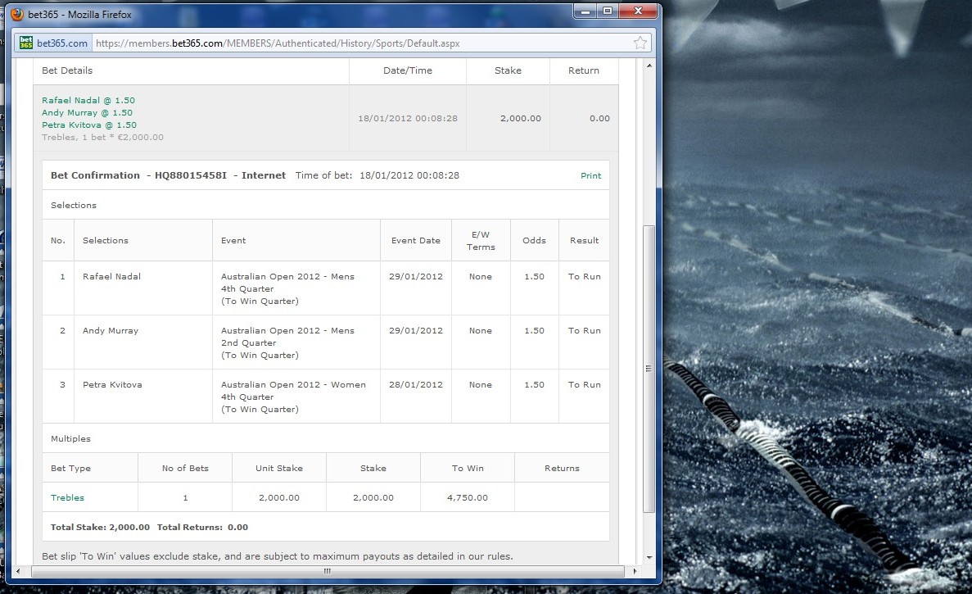Click the 'None' E/W terms in Nadal row
The width and height of the screenshot is (972, 594).
point(481,276)
